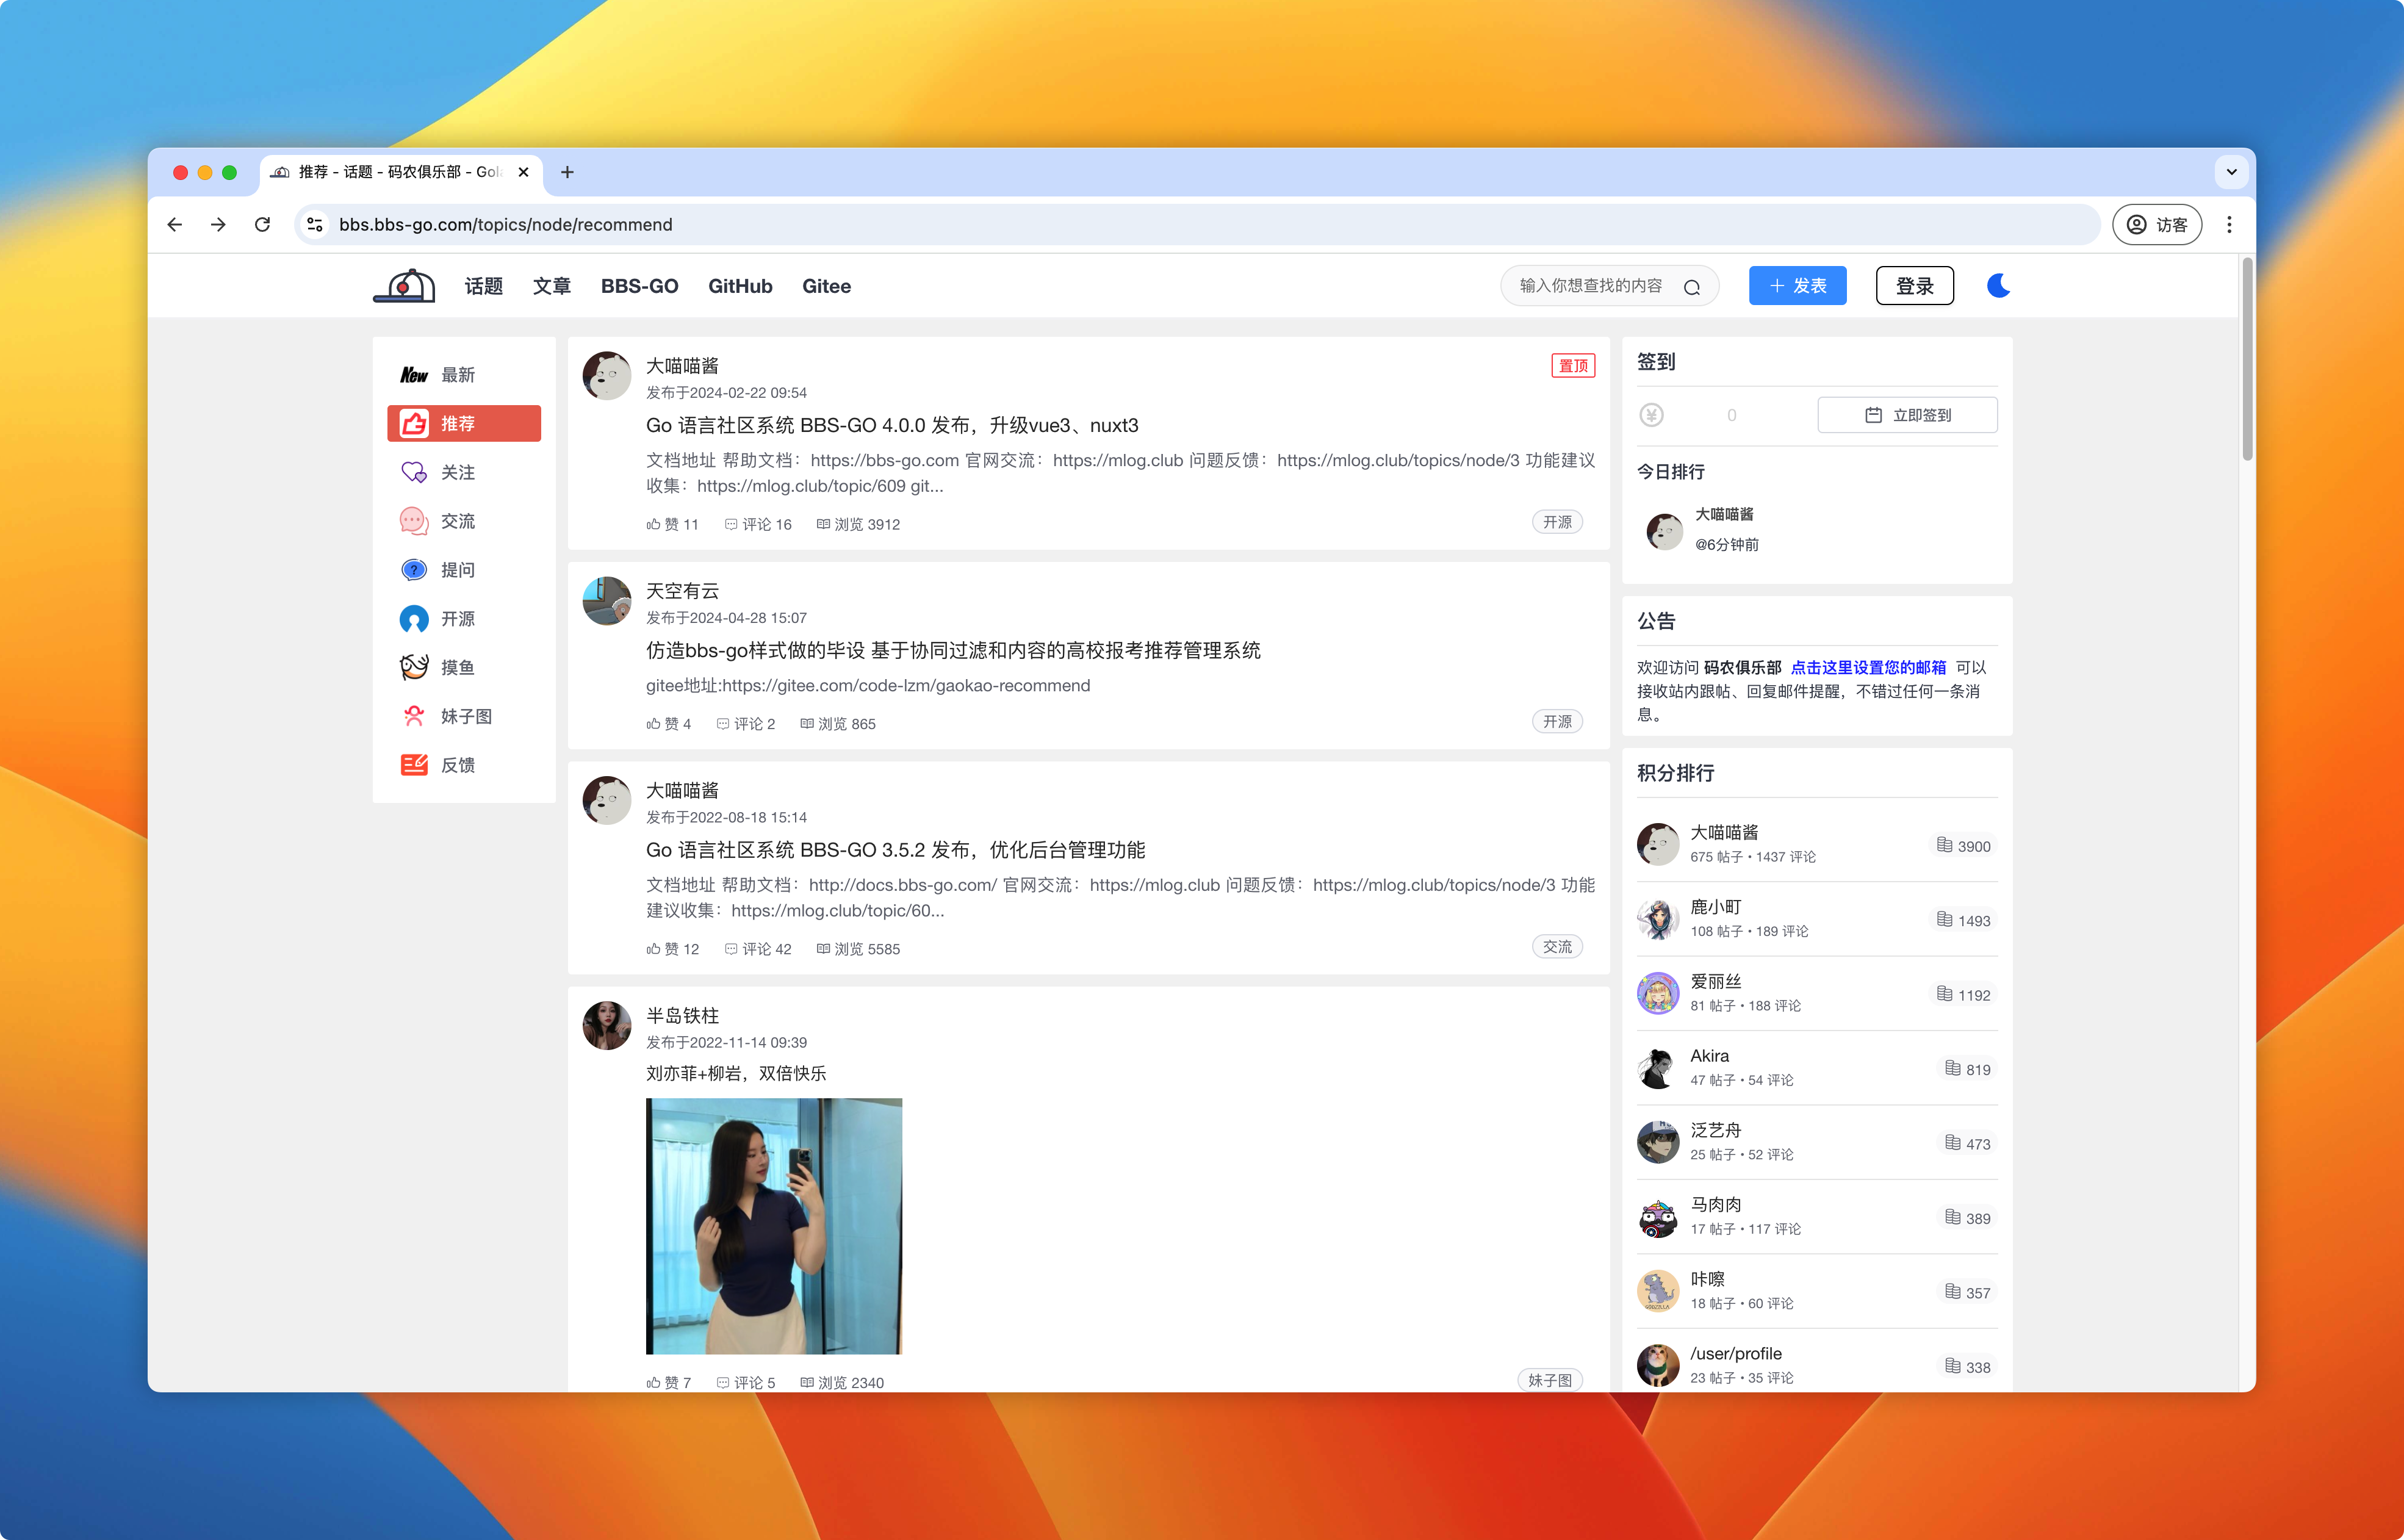Click the page vertical scrollbar
The image size is (2404, 1540).
2247,360
